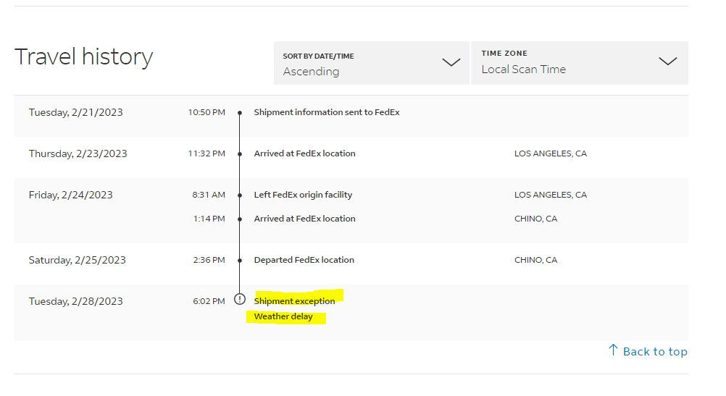This screenshot has height=396, width=726.
Task: Click Left FedEx origin facility entry
Action: [x=303, y=195]
